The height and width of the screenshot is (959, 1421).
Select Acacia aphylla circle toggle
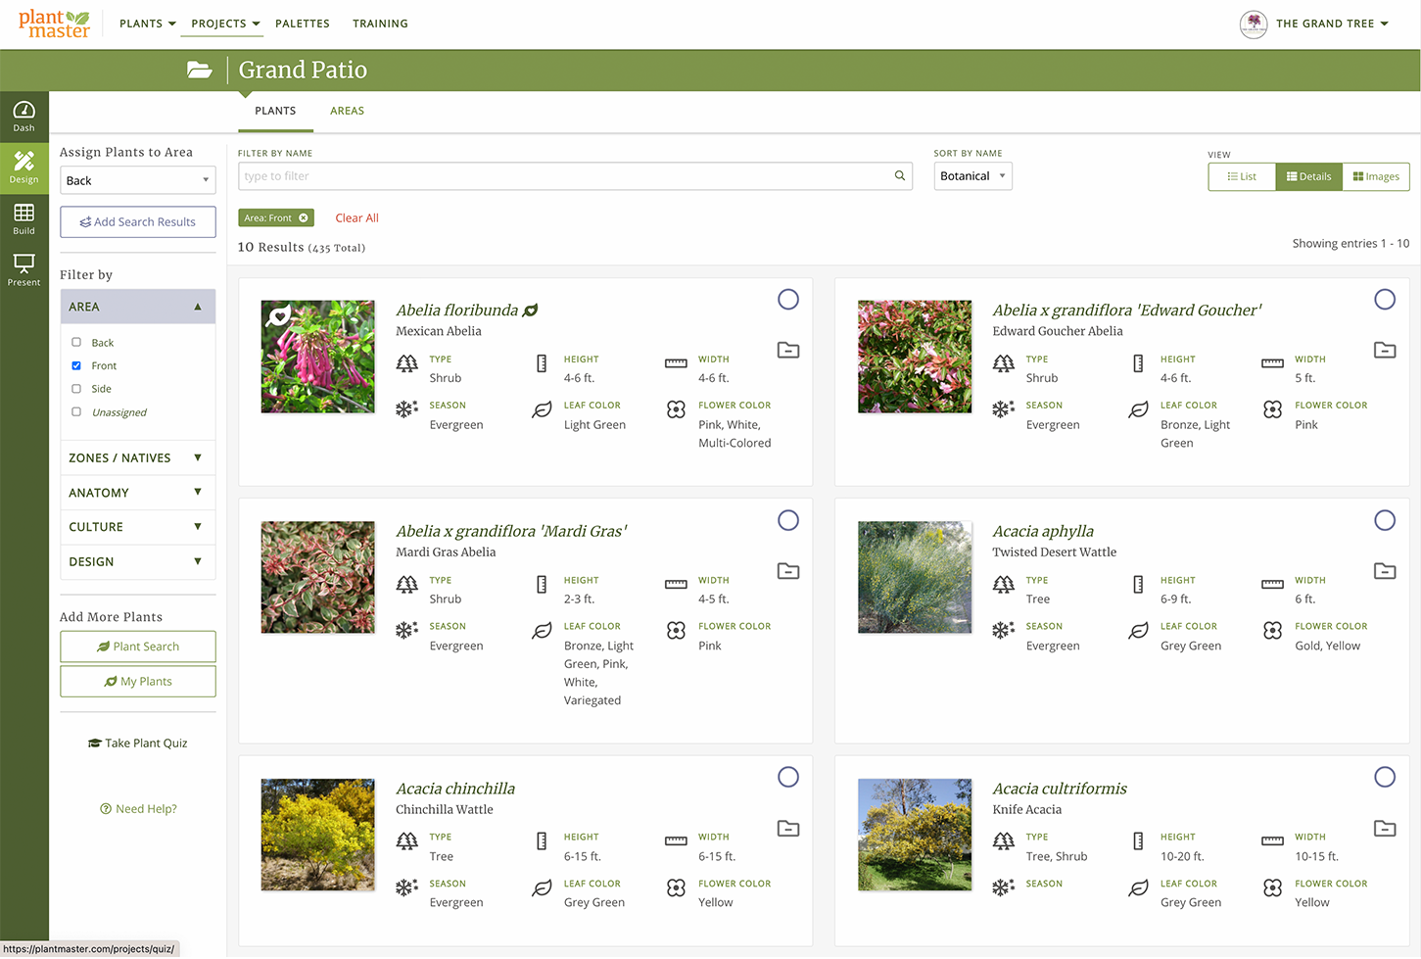pyautogui.click(x=1385, y=520)
